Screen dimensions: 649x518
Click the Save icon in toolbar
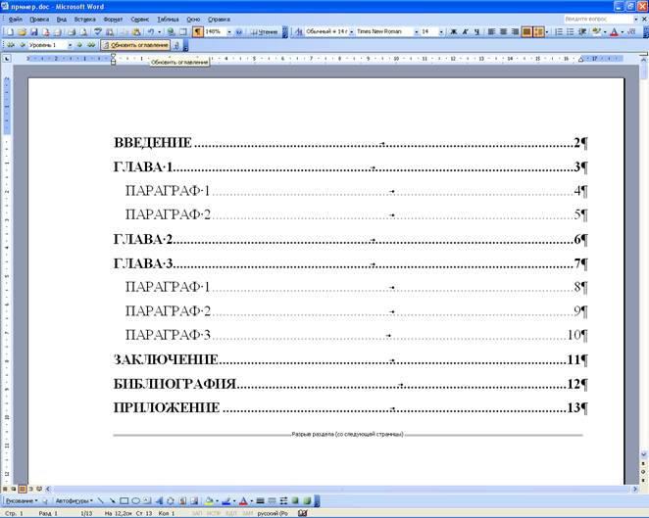32,31
